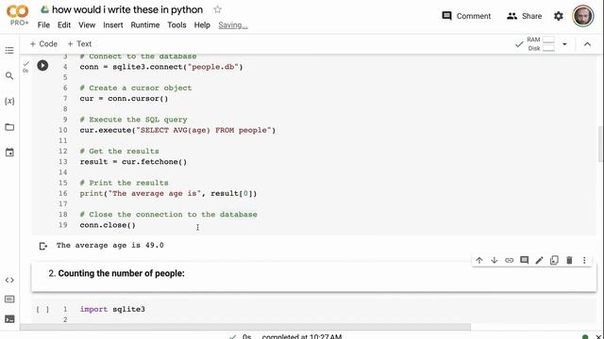604x339 pixels.
Task: Open the calendar icon in left sidebar
Action: [x=9, y=153]
